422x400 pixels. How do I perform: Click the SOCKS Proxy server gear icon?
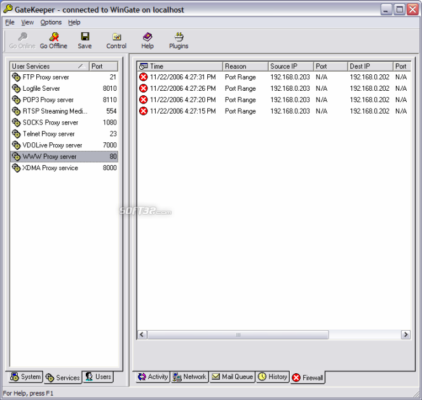click(17, 123)
